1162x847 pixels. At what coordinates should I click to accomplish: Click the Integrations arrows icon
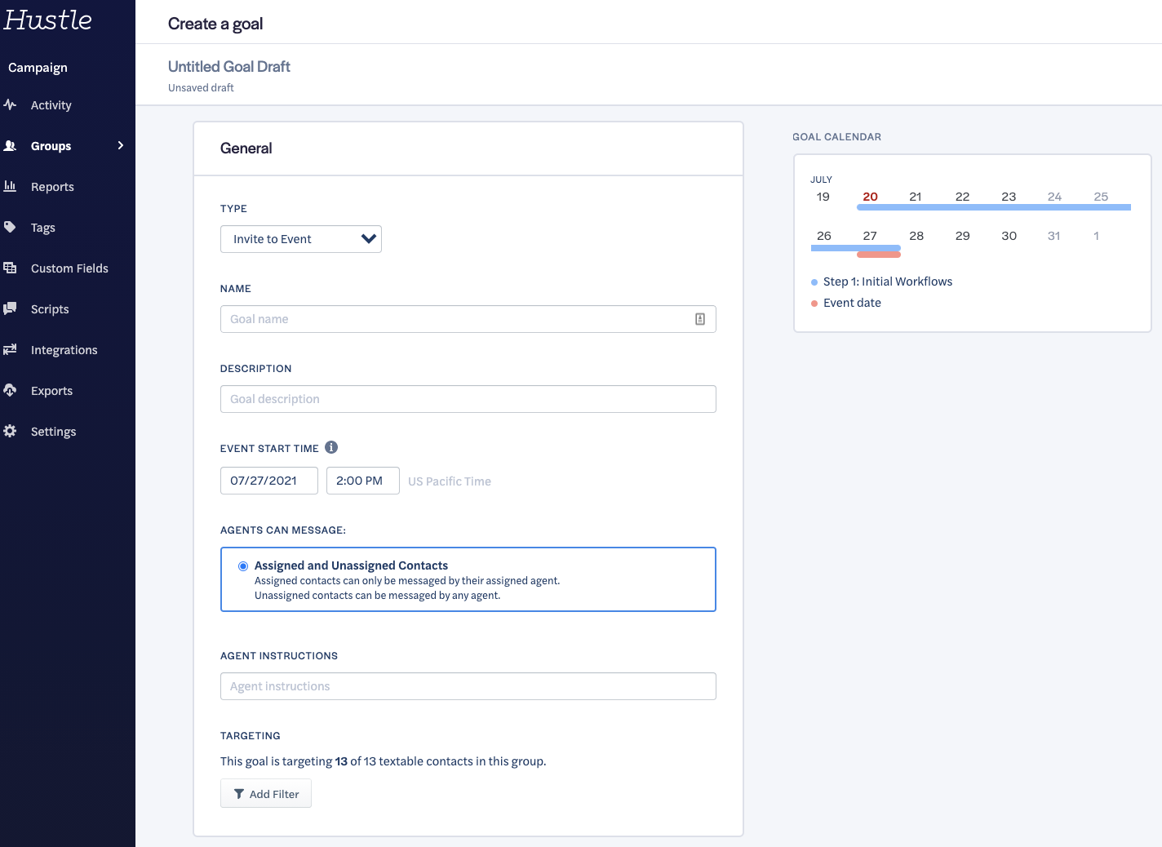10,349
